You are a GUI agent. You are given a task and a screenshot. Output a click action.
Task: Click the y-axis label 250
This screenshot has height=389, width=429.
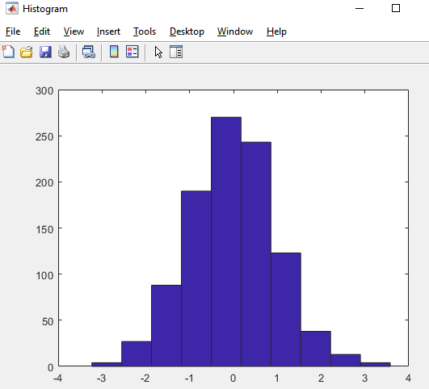(x=44, y=136)
